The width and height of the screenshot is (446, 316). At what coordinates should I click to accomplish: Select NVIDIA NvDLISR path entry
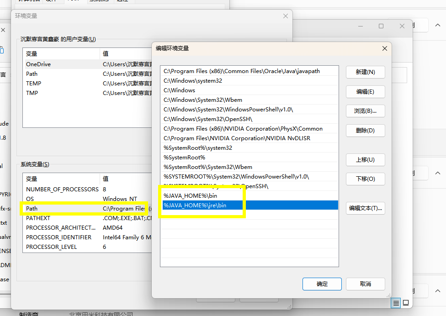click(249, 138)
